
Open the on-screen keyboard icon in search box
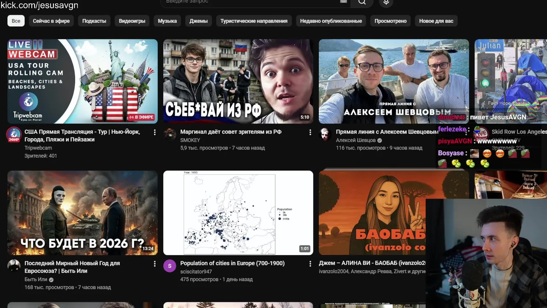point(343,2)
